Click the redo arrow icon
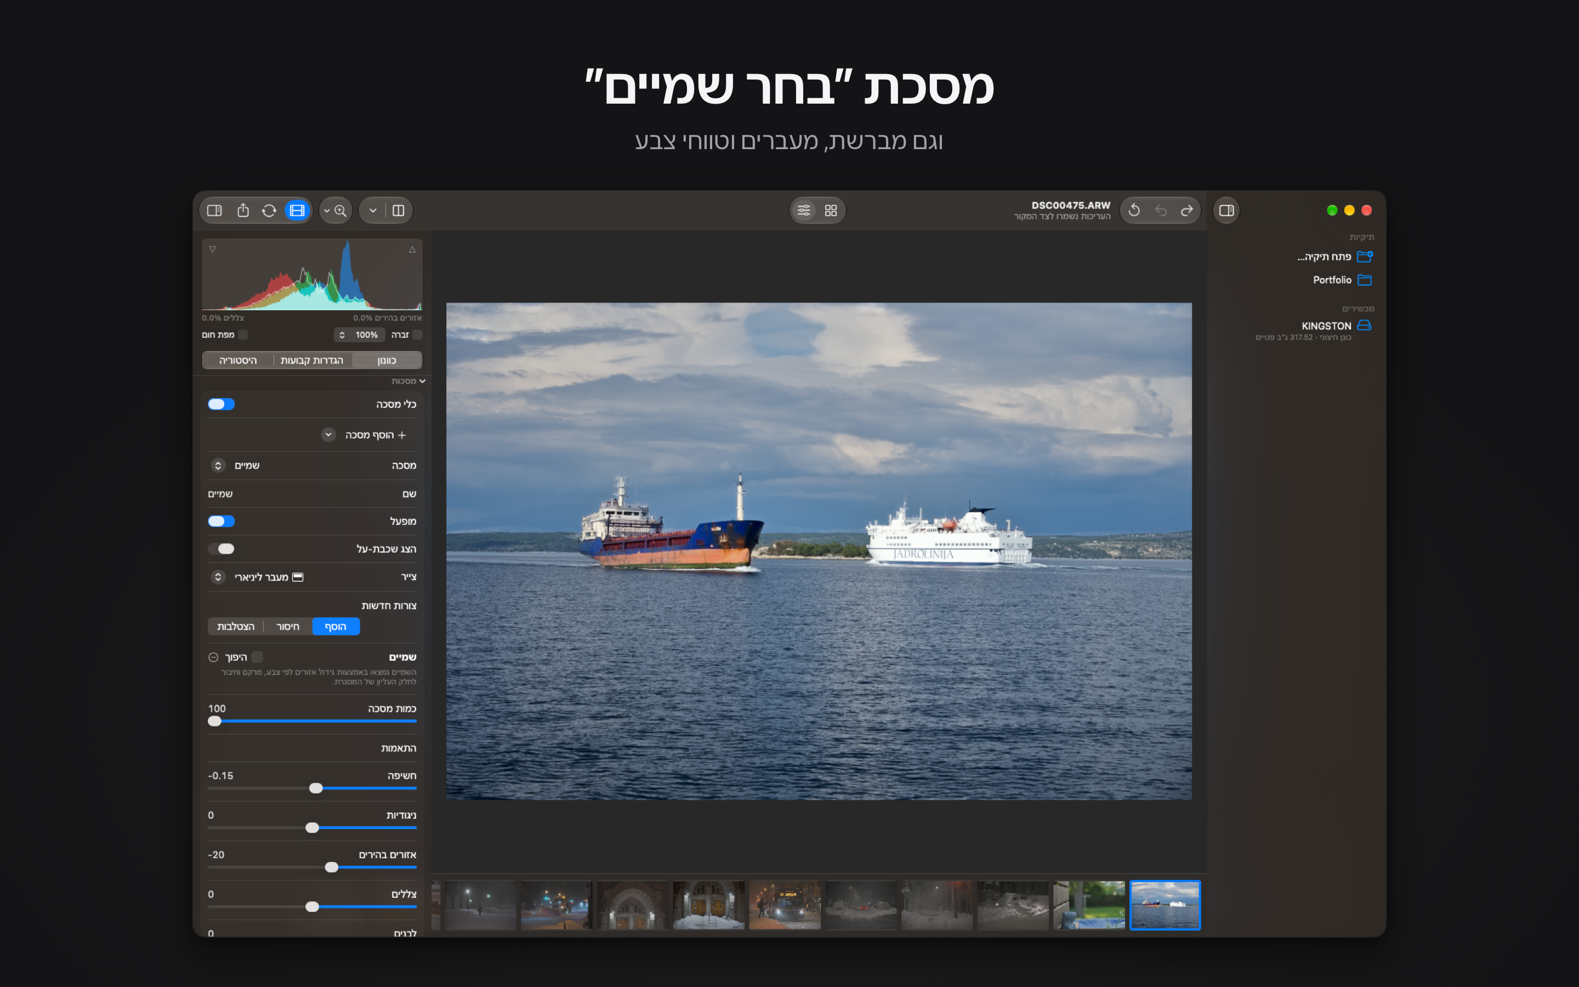This screenshot has width=1579, height=987. click(x=1187, y=210)
